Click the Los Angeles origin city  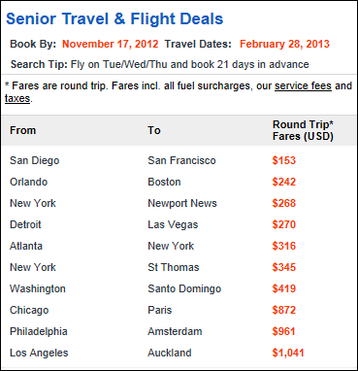[39, 353]
